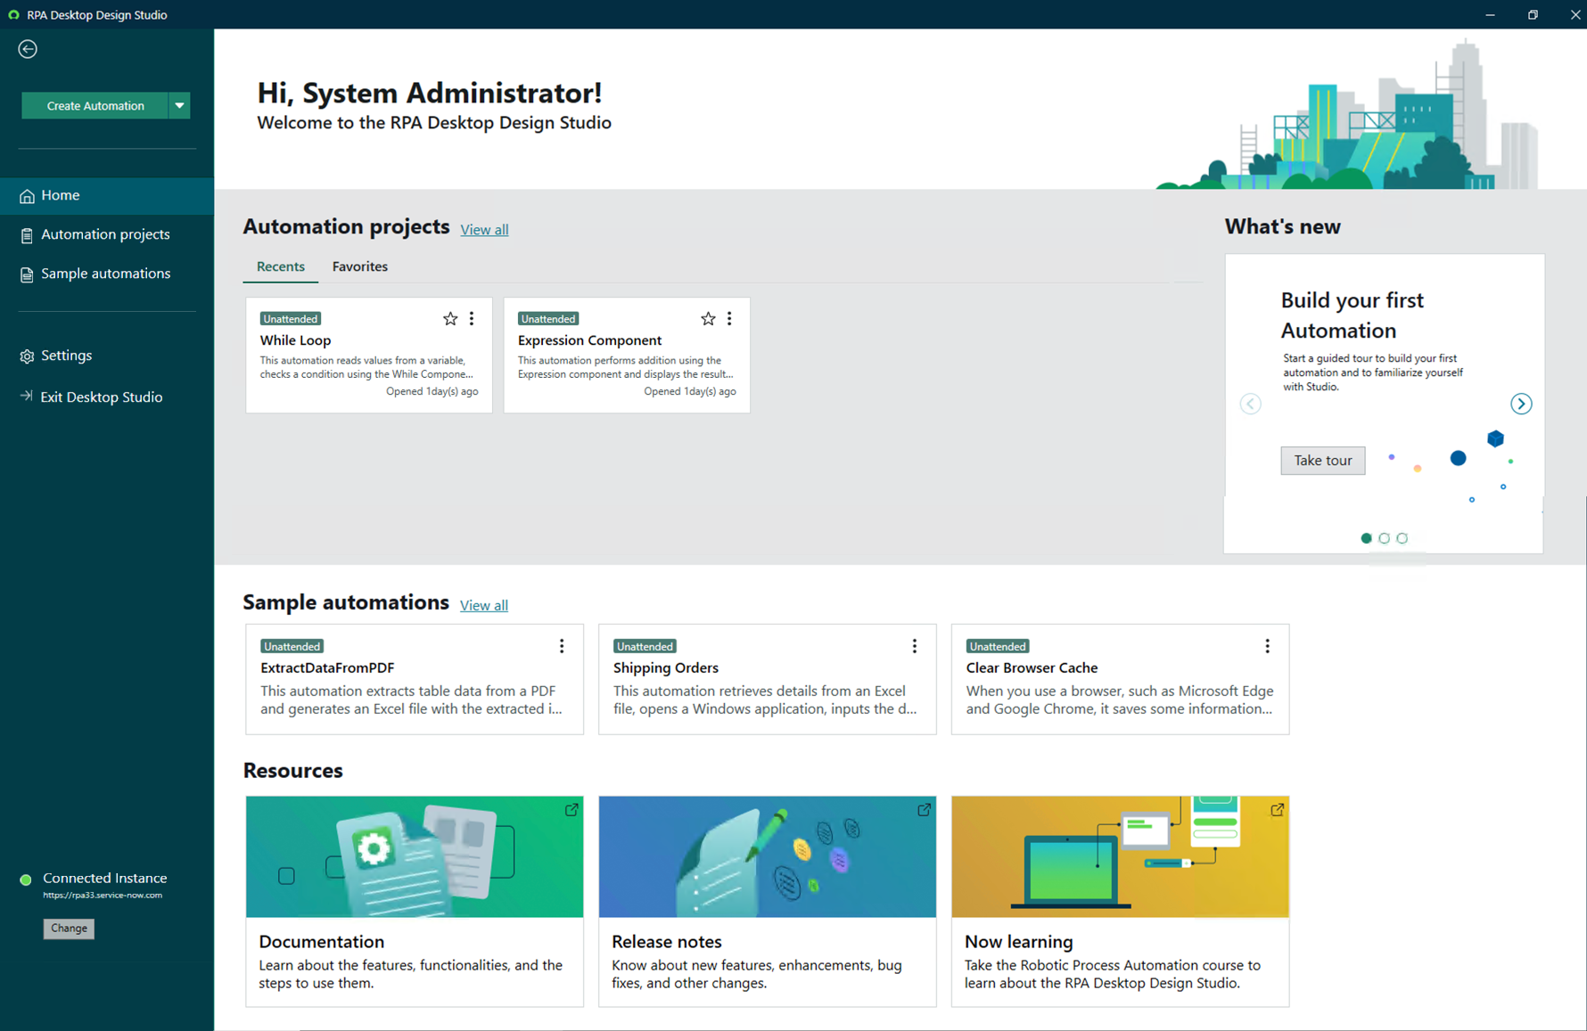Open the Documentation resource thumbnail
1587x1031 pixels.
point(415,856)
